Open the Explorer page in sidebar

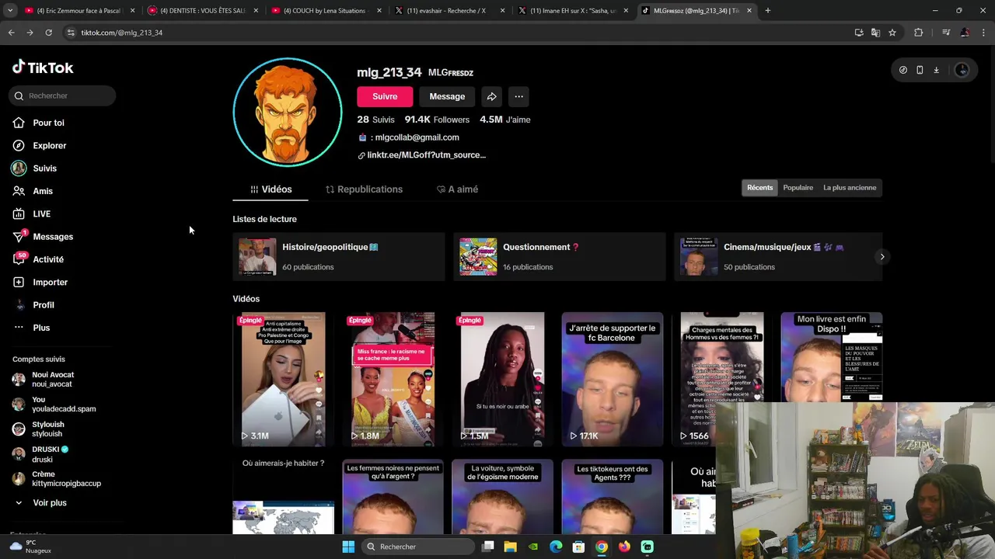point(49,145)
